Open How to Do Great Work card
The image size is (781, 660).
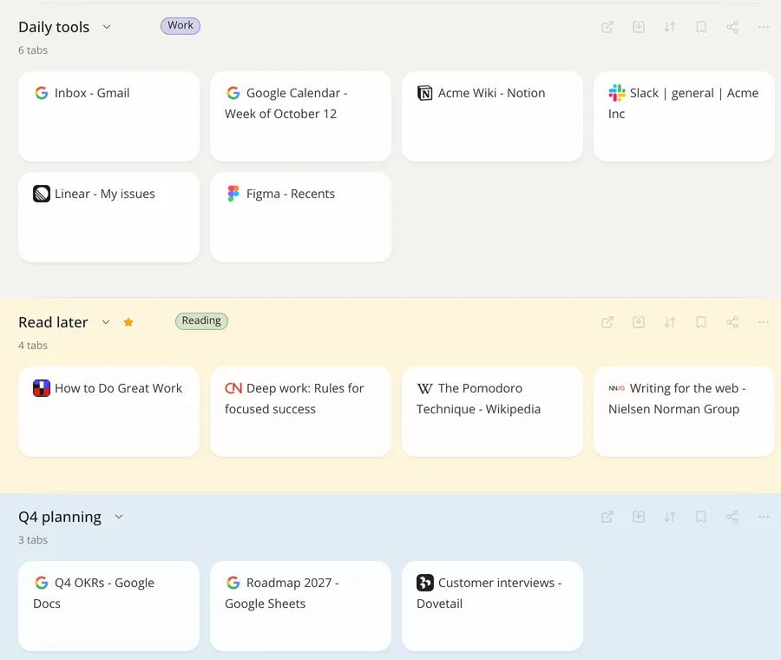109,412
